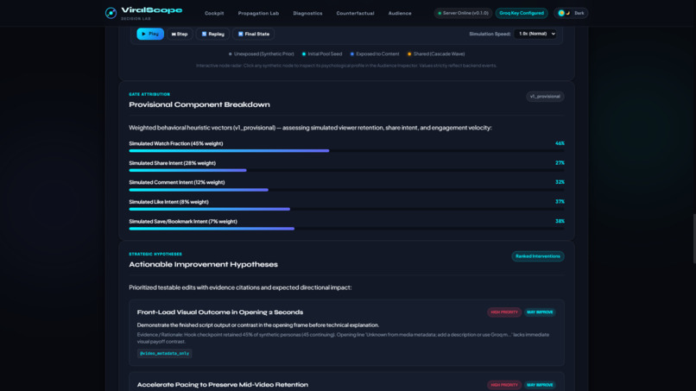Click HIGH PRIORITY tag on Front-Load card
This screenshot has height=391, width=696.
(x=504, y=312)
